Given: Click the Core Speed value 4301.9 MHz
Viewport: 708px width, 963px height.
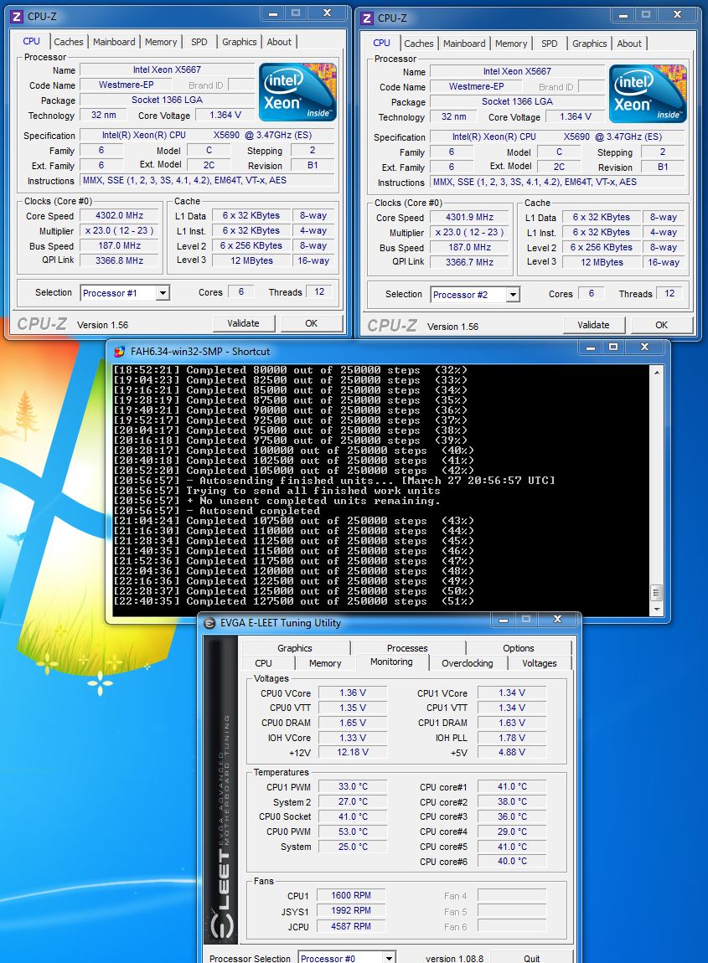Looking at the screenshot, I should tap(469, 218).
